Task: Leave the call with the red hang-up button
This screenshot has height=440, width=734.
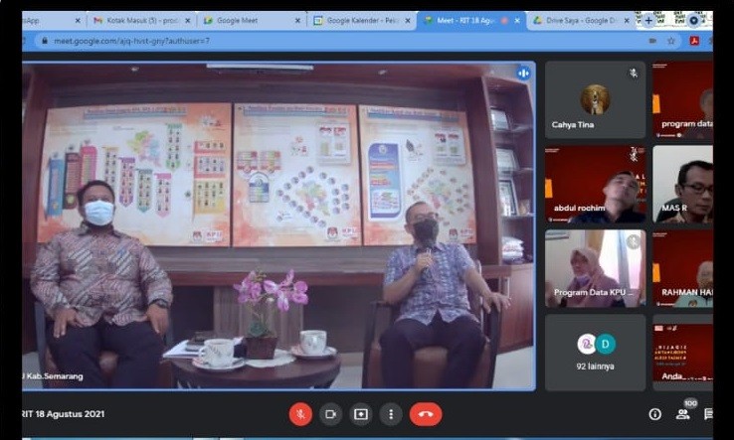Action: point(426,414)
